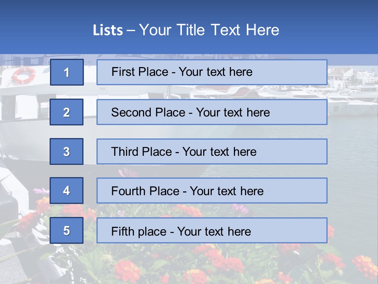Select the 'Fourth Place' text box

pos(212,191)
